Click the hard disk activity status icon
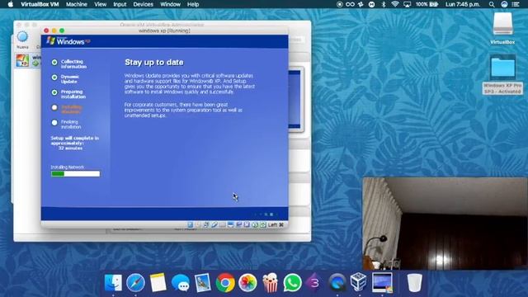528x297 pixels. (191, 224)
